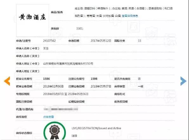189x140 pixels.
Task: Click the application date 2017年05月12日
Action: click(x=101, y=41)
